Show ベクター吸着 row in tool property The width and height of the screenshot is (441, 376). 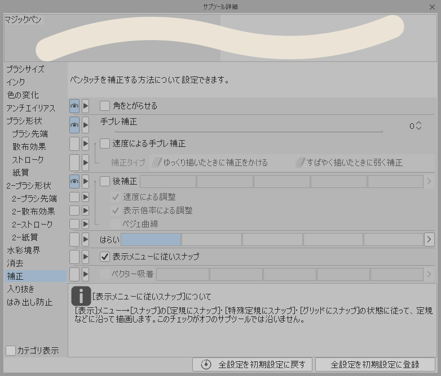[74, 274]
